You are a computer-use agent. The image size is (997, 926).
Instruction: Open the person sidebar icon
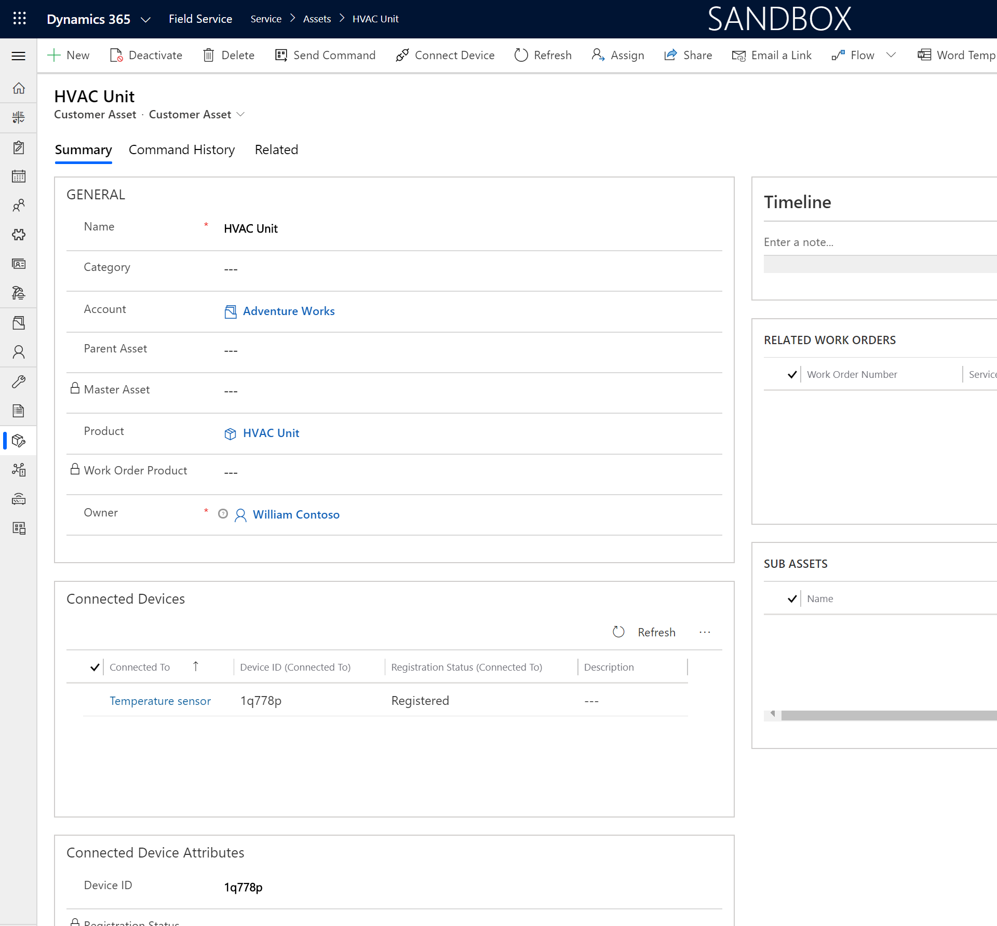[x=19, y=352]
